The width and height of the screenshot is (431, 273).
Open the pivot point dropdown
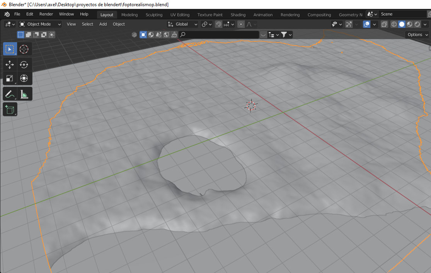pyautogui.click(x=207, y=24)
